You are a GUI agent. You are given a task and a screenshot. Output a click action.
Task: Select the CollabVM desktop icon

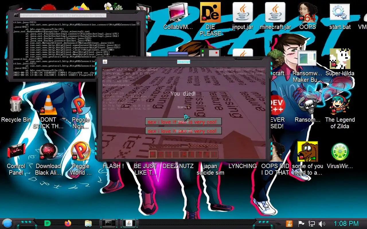click(178, 16)
